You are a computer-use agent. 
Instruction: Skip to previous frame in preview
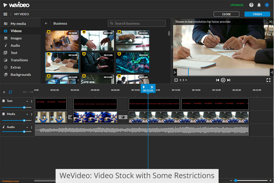[x=217, y=80]
